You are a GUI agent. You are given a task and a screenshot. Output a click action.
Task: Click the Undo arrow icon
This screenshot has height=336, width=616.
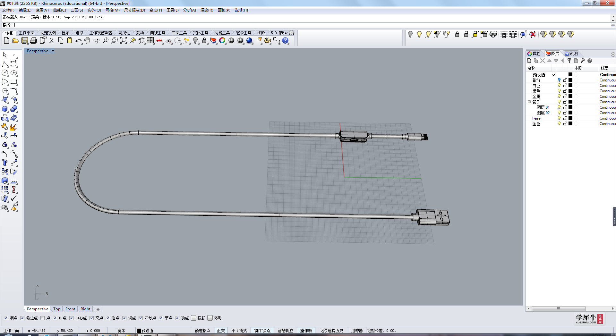(78, 40)
